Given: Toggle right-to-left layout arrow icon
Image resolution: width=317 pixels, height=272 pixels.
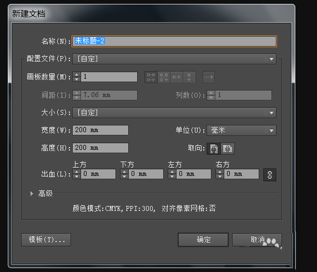Looking at the screenshot, I should (x=209, y=77).
